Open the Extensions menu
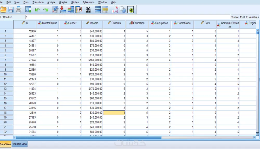This screenshot has width=260, height=149. click(x=88, y=2)
